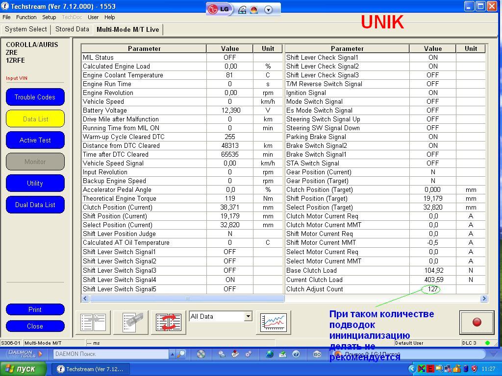Click the right scroll arrow under the table

click(484, 299)
